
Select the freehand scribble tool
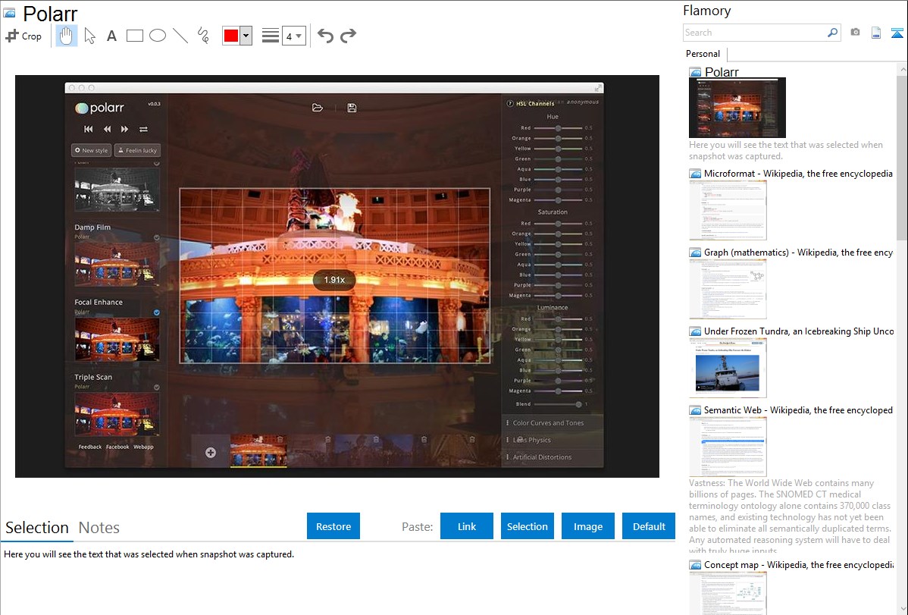tap(203, 36)
